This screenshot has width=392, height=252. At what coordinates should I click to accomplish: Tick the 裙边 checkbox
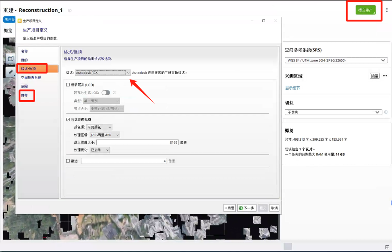68,161
